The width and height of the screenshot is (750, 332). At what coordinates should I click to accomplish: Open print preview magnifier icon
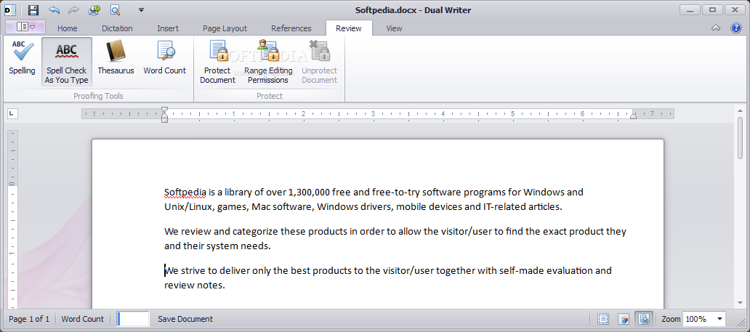pyautogui.click(x=115, y=9)
